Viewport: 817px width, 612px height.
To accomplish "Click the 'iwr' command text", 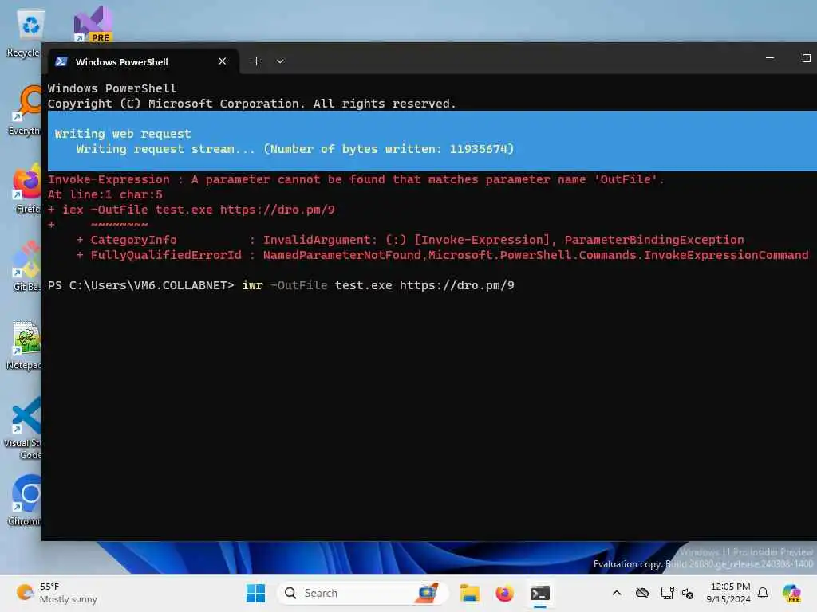I will [x=252, y=285].
